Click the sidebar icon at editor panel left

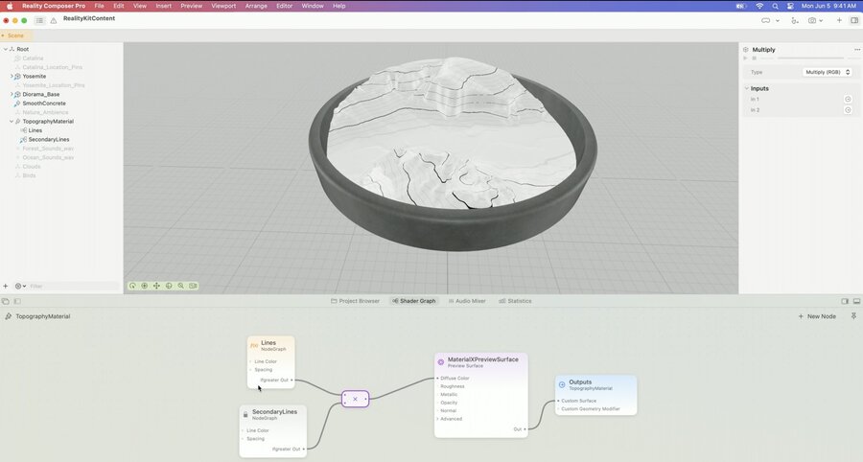[17, 301]
